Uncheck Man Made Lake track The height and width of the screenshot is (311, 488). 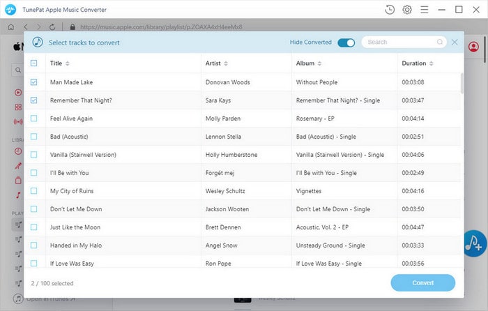tap(34, 82)
